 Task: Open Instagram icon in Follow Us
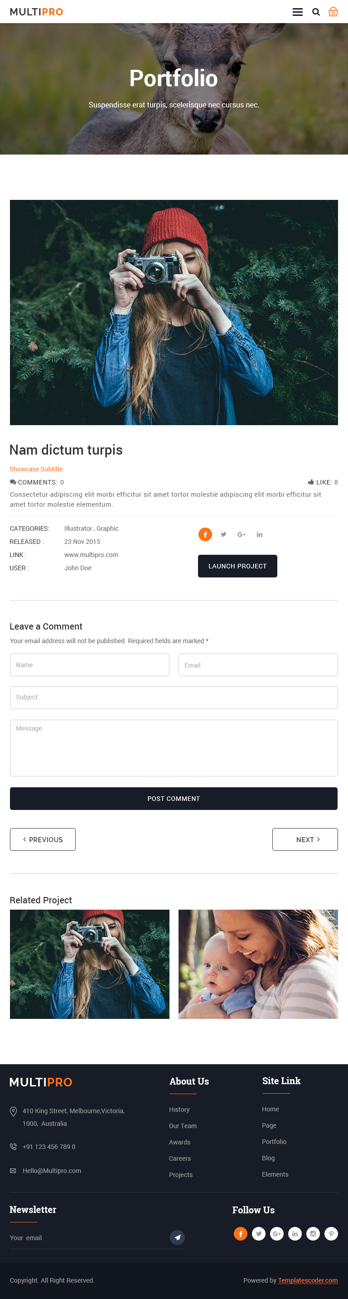click(x=313, y=1233)
